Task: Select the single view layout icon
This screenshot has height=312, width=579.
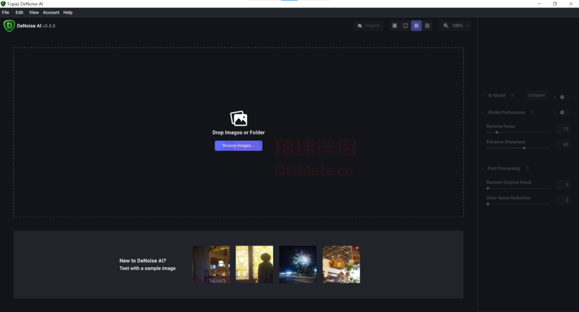Action: [x=395, y=25]
